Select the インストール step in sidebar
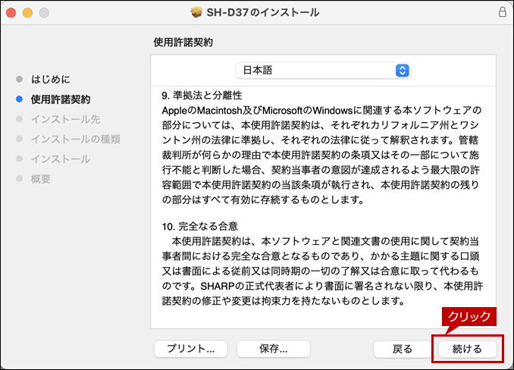514x370 pixels. coord(61,159)
